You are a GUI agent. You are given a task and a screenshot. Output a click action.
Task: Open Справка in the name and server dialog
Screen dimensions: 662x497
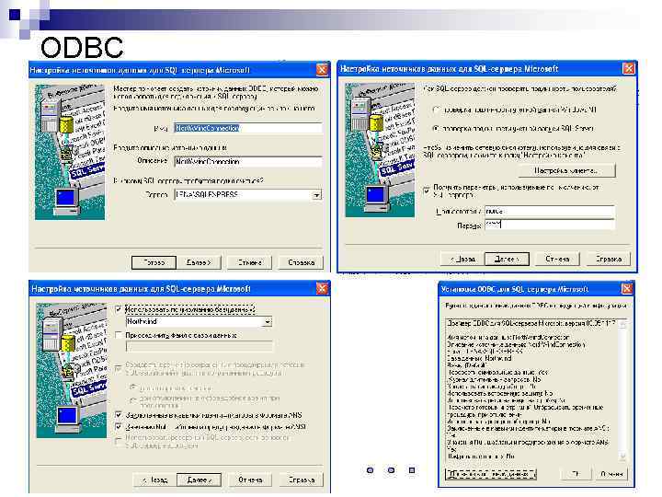click(x=301, y=262)
